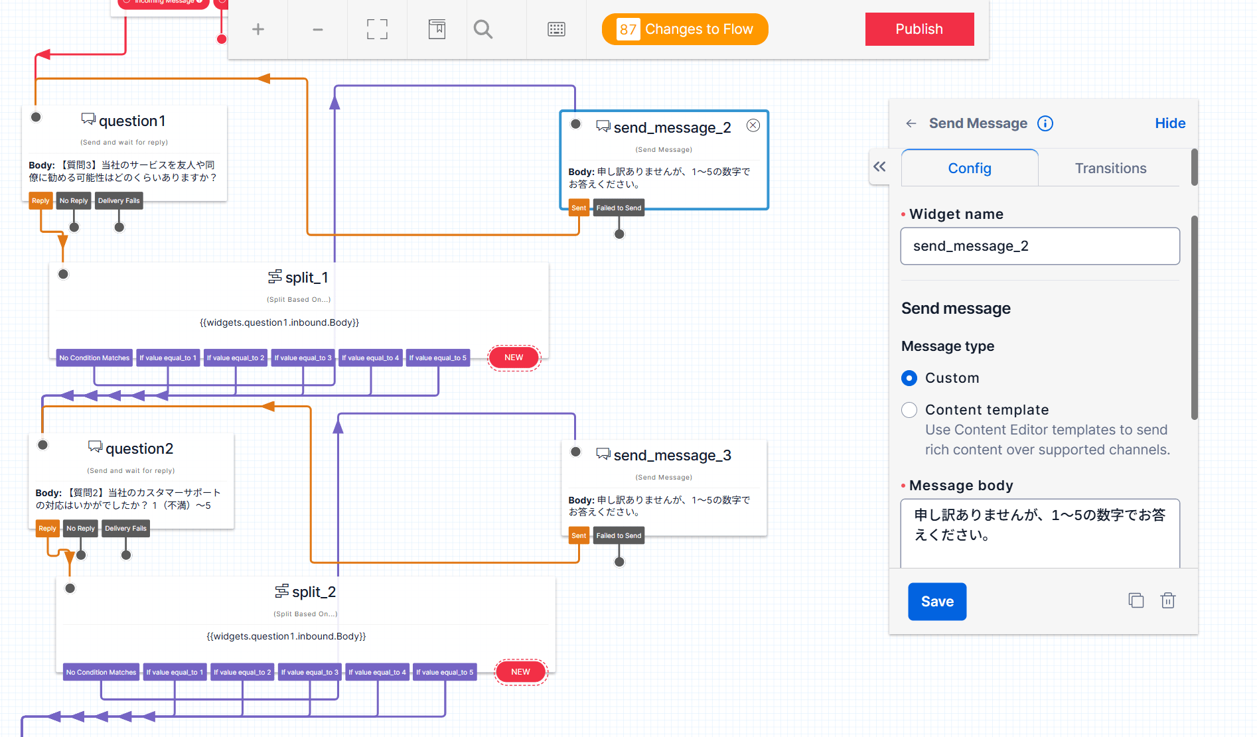Hide the configuration panel
1257x737 pixels.
[x=1170, y=123]
